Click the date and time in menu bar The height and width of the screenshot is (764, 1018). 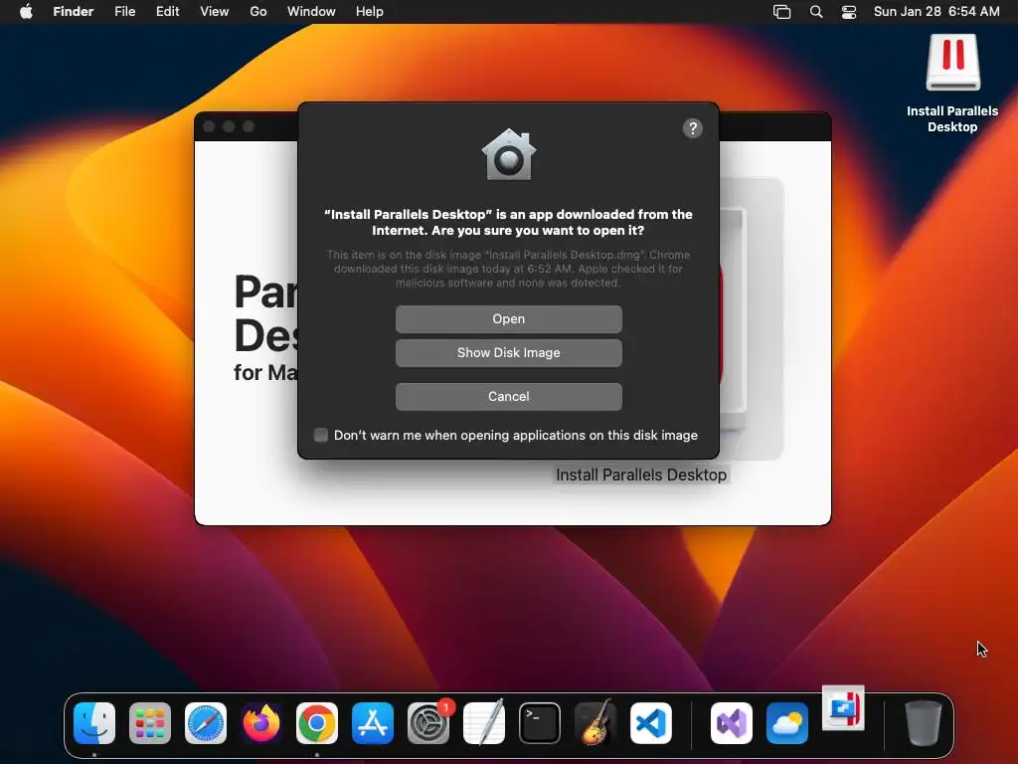(936, 11)
